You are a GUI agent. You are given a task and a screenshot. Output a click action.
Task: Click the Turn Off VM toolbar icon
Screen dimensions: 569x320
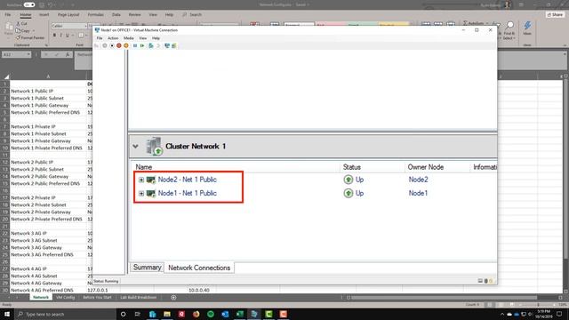coord(112,45)
